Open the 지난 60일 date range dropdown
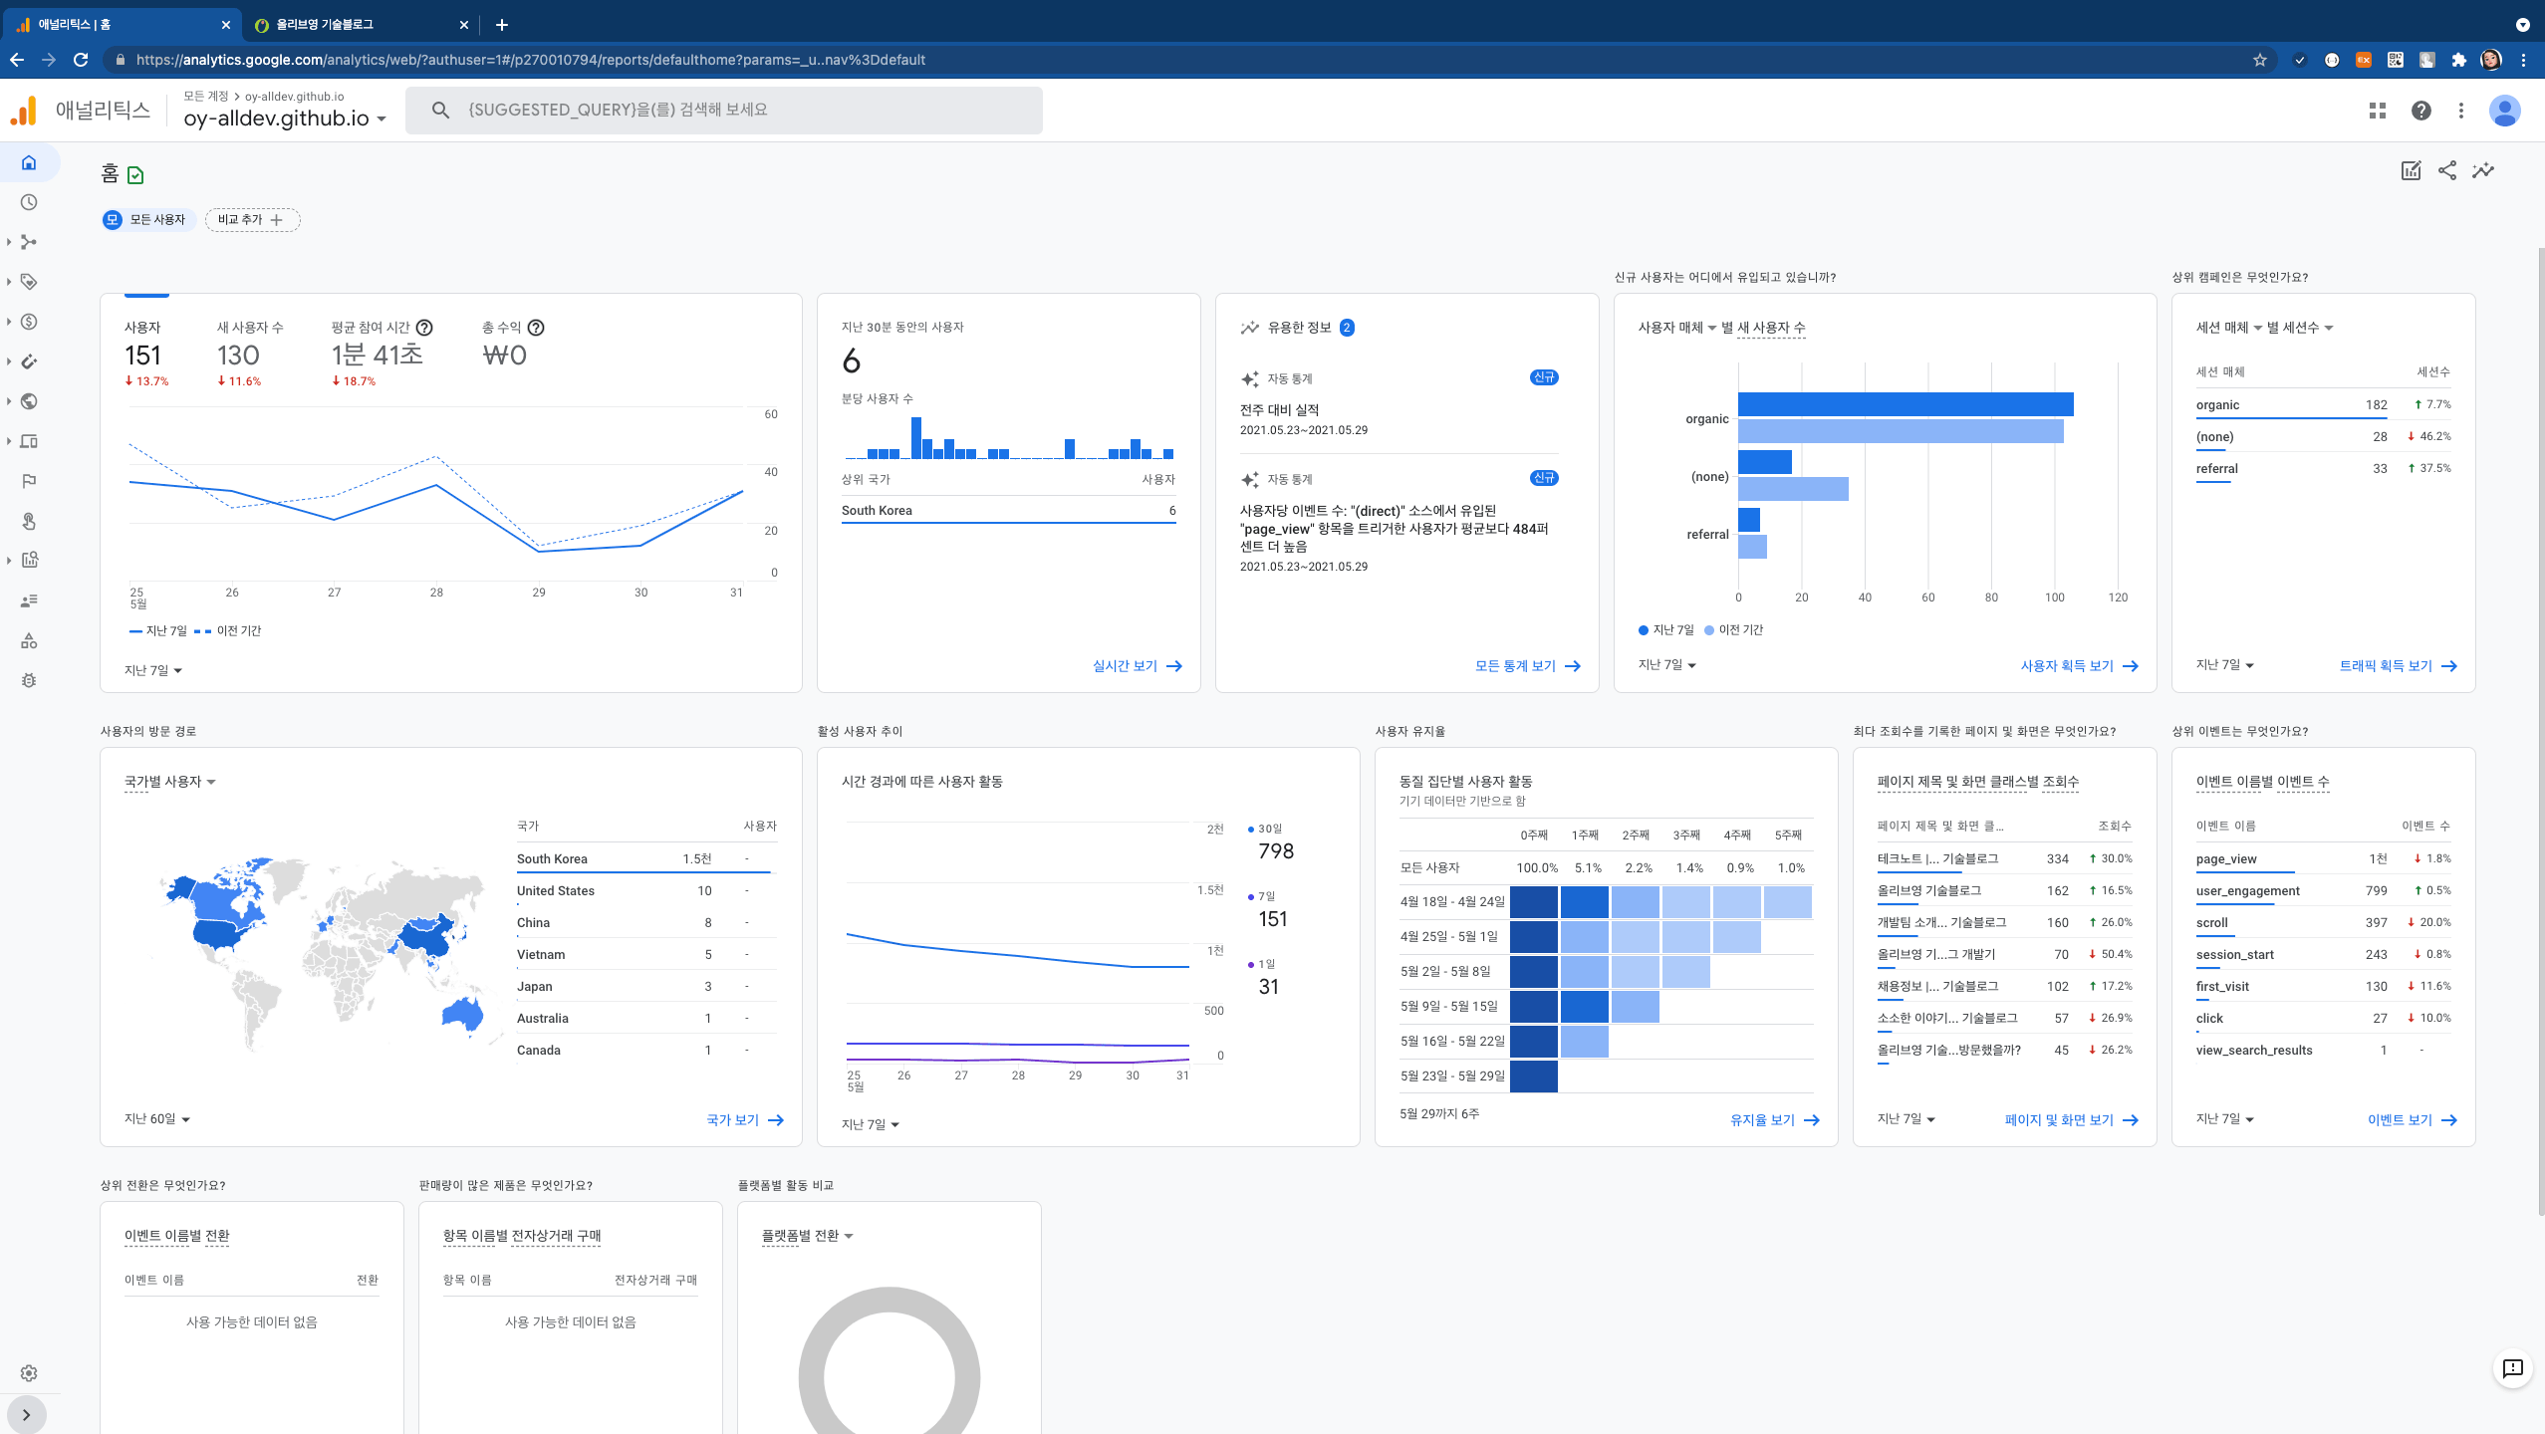 click(x=156, y=1119)
